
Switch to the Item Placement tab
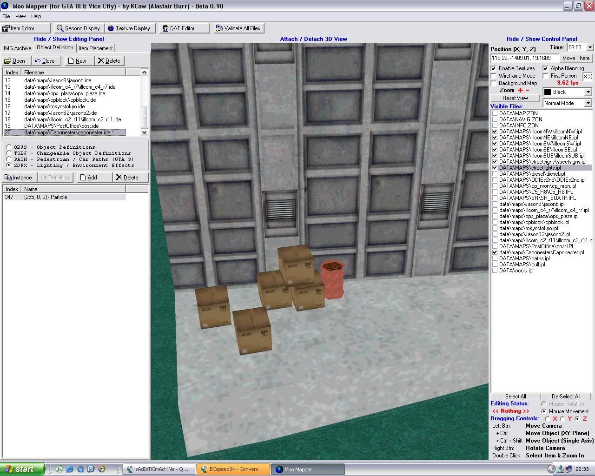95,48
